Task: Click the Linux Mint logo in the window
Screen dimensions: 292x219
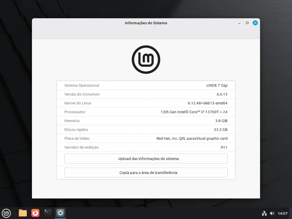Action: coord(146,59)
